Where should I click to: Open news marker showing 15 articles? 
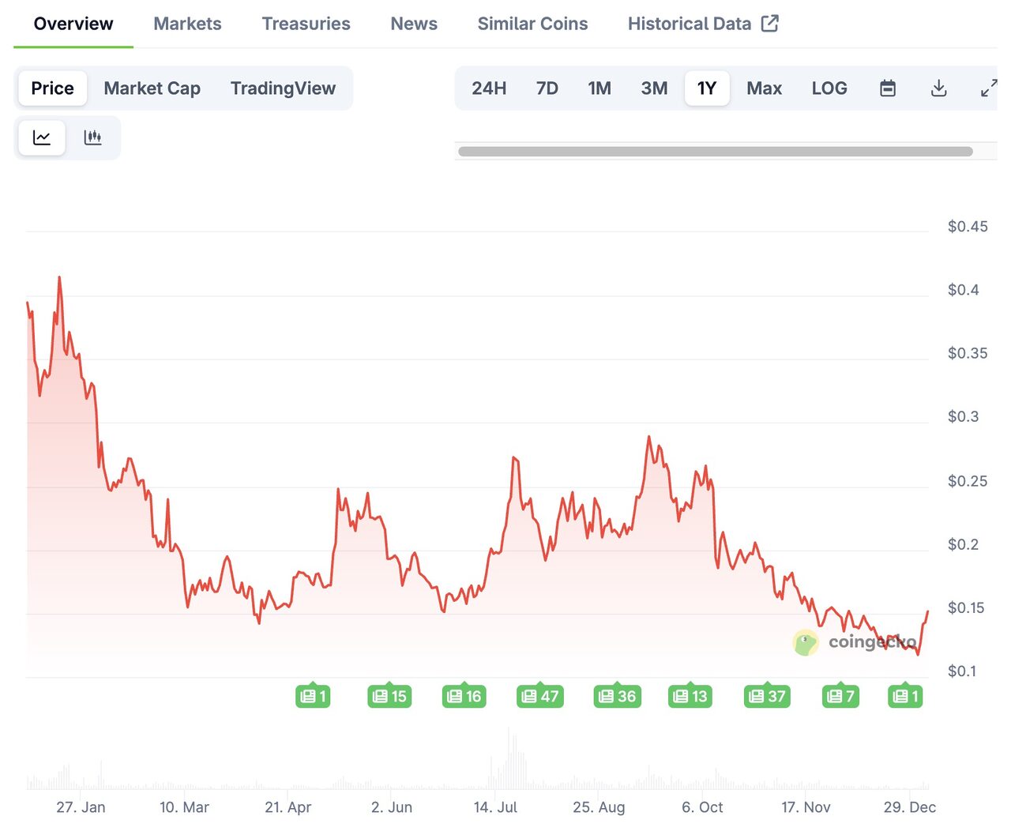click(x=389, y=696)
